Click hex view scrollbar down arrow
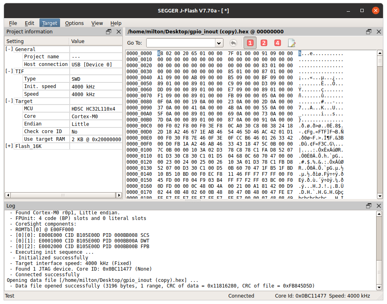 380,196
